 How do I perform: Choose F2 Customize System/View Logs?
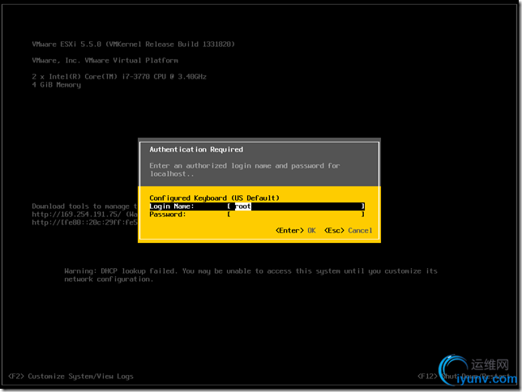[x=71, y=377]
